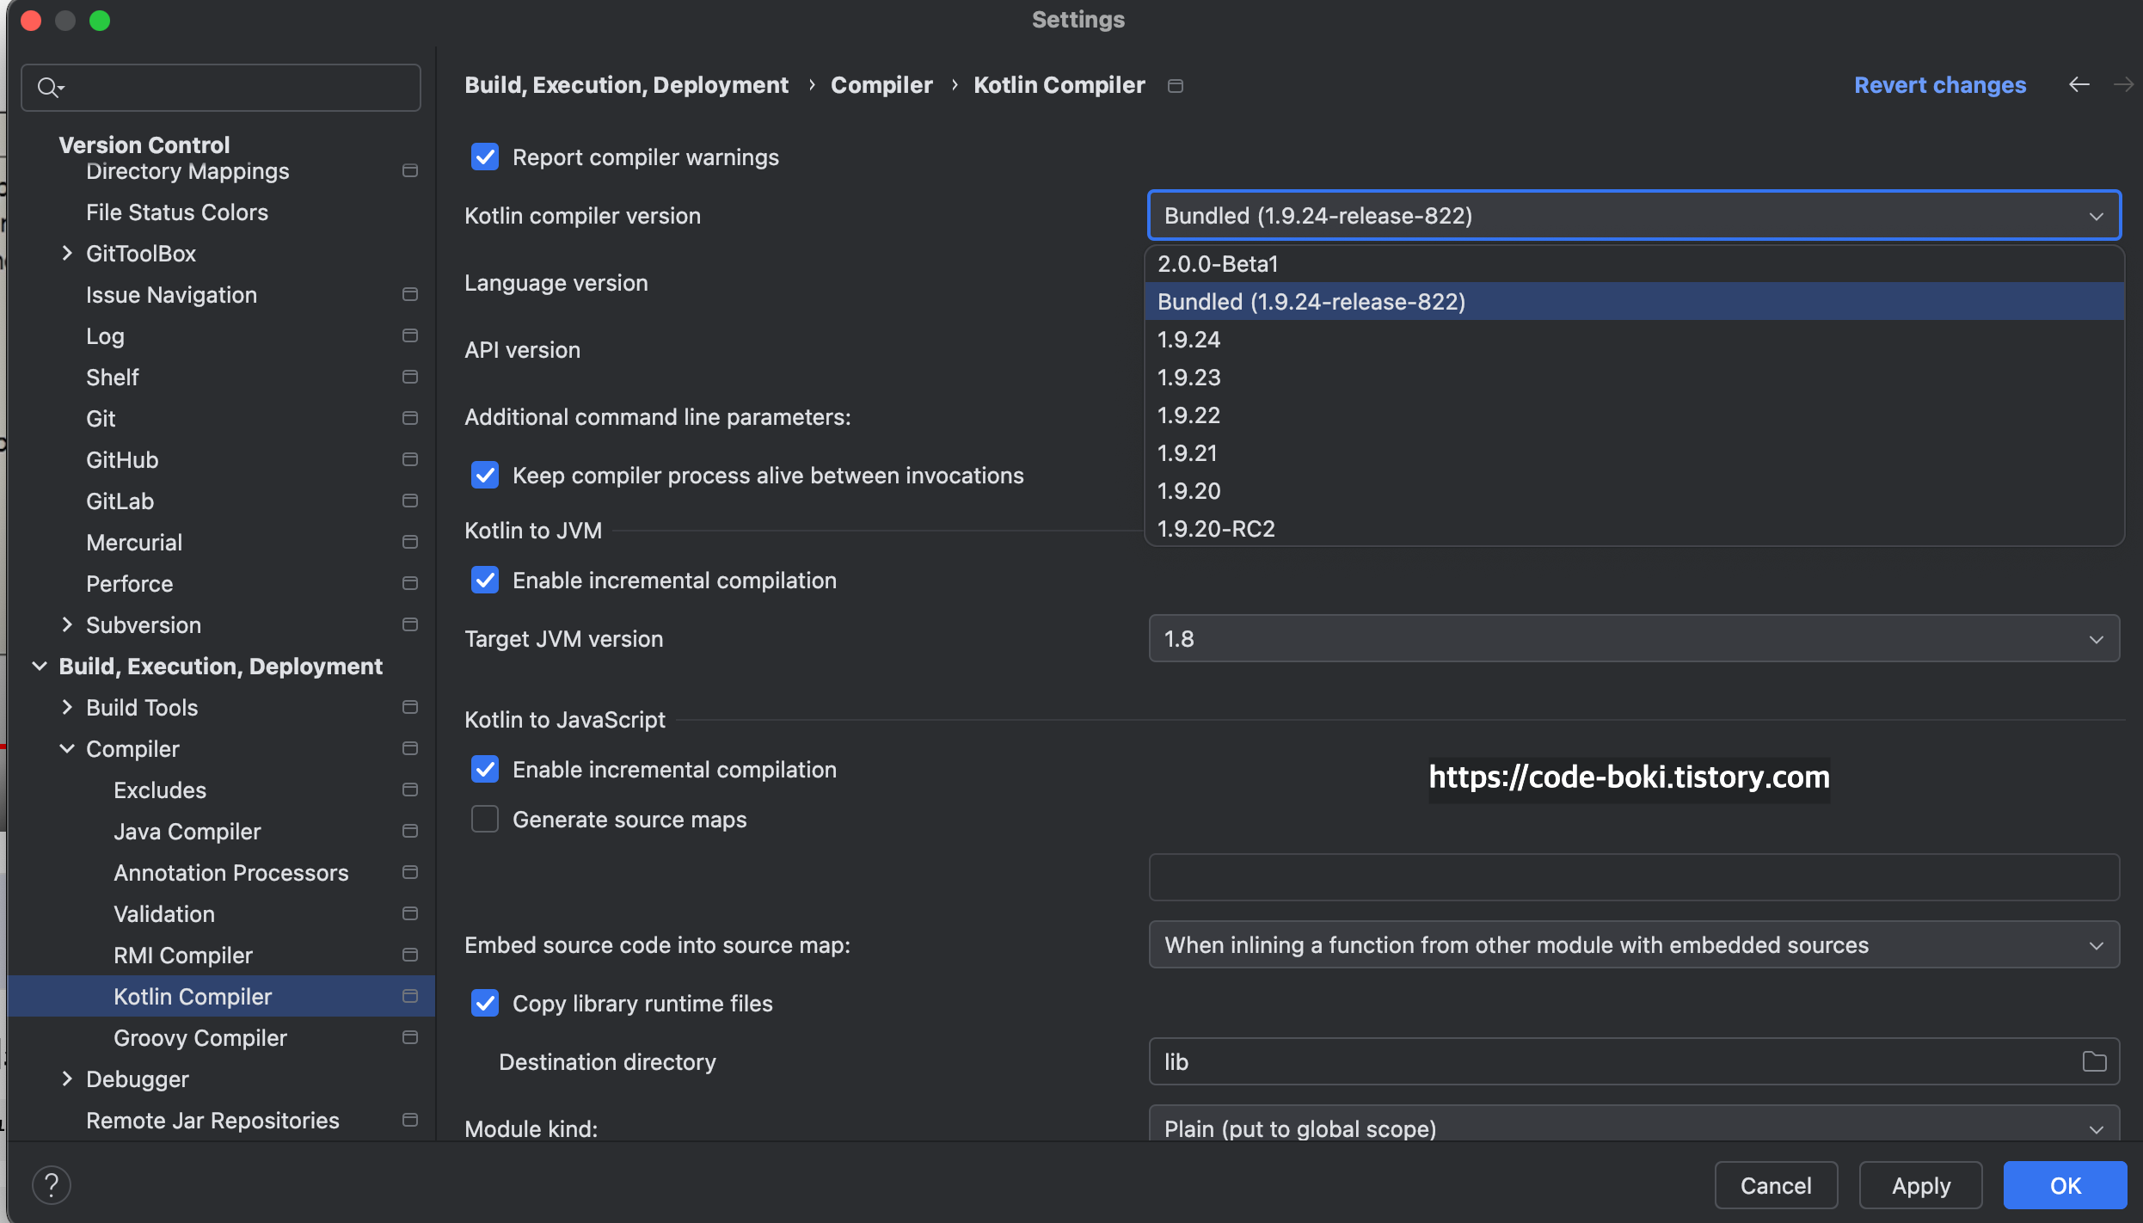This screenshot has width=2143, height=1223.
Task: Enable Generate source maps checkbox
Action: tap(485, 819)
